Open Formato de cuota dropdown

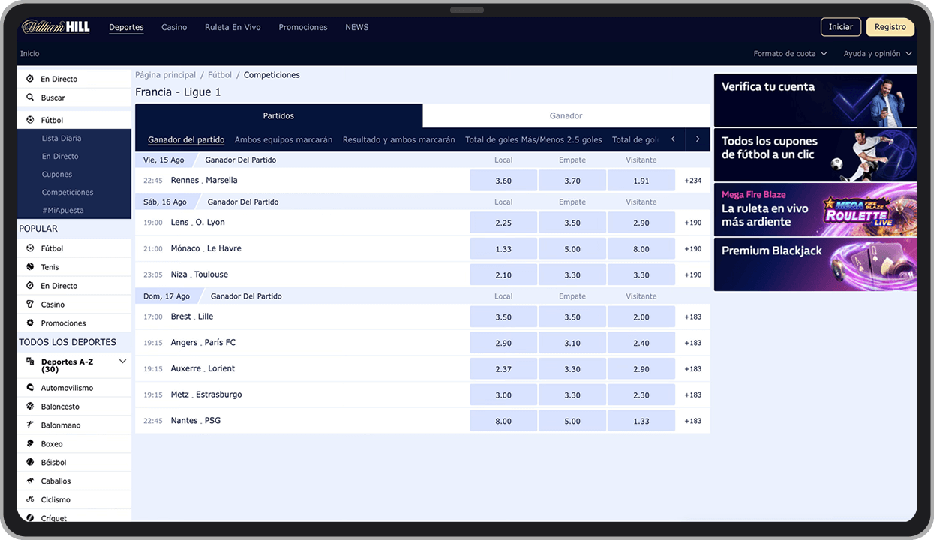point(790,54)
